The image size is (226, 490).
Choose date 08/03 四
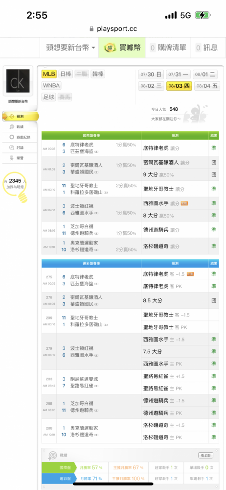coord(179,86)
